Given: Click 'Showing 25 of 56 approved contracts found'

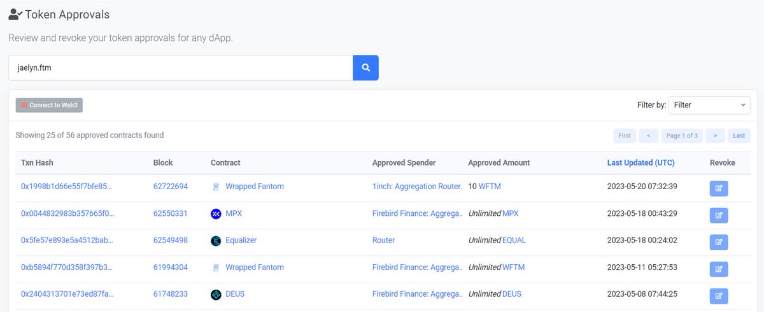Looking at the screenshot, I should click(90, 135).
